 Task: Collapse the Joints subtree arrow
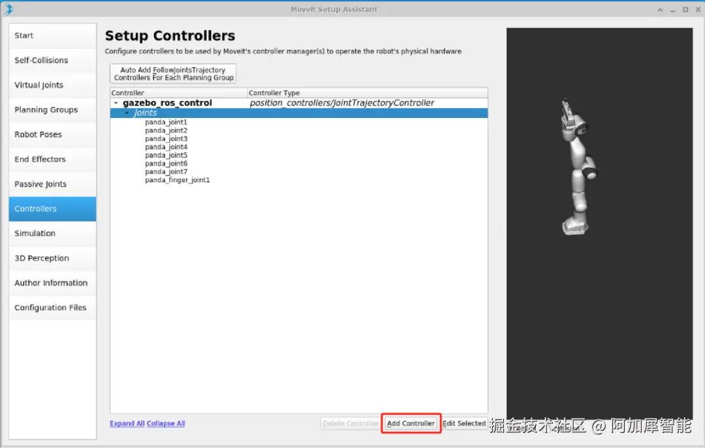(x=127, y=113)
